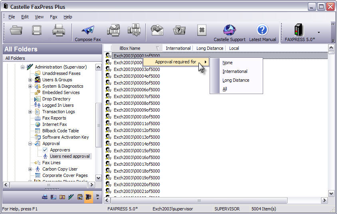The width and height of the screenshot is (337, 214).
Task: Click the fax machine incoming arrow icon
Action: point(134,30)
